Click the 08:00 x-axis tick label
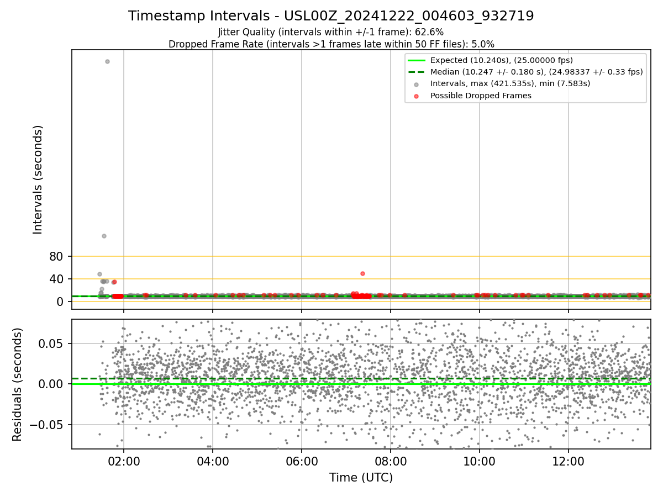Image resolution: width=663 pixels, height=497 pixels. 391,462
